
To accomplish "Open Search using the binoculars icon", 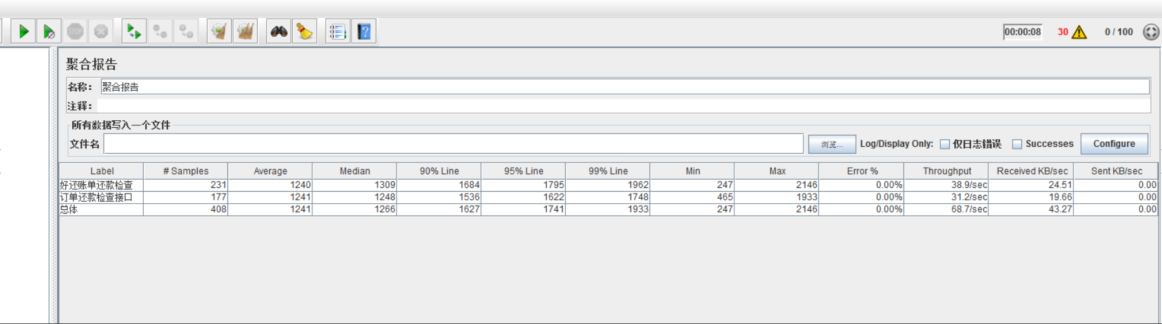I will pos(279,31).
